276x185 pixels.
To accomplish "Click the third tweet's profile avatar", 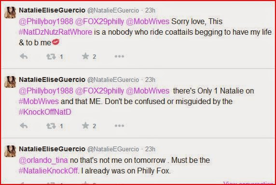I will (x=10, y=151).
